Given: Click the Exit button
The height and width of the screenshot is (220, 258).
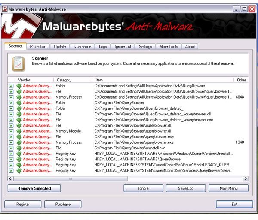Looking at the screenshot, I should click(234, 204).
